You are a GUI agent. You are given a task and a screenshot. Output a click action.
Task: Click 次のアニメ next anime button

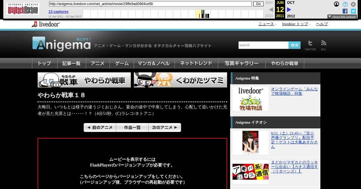[x=165, y=127]
